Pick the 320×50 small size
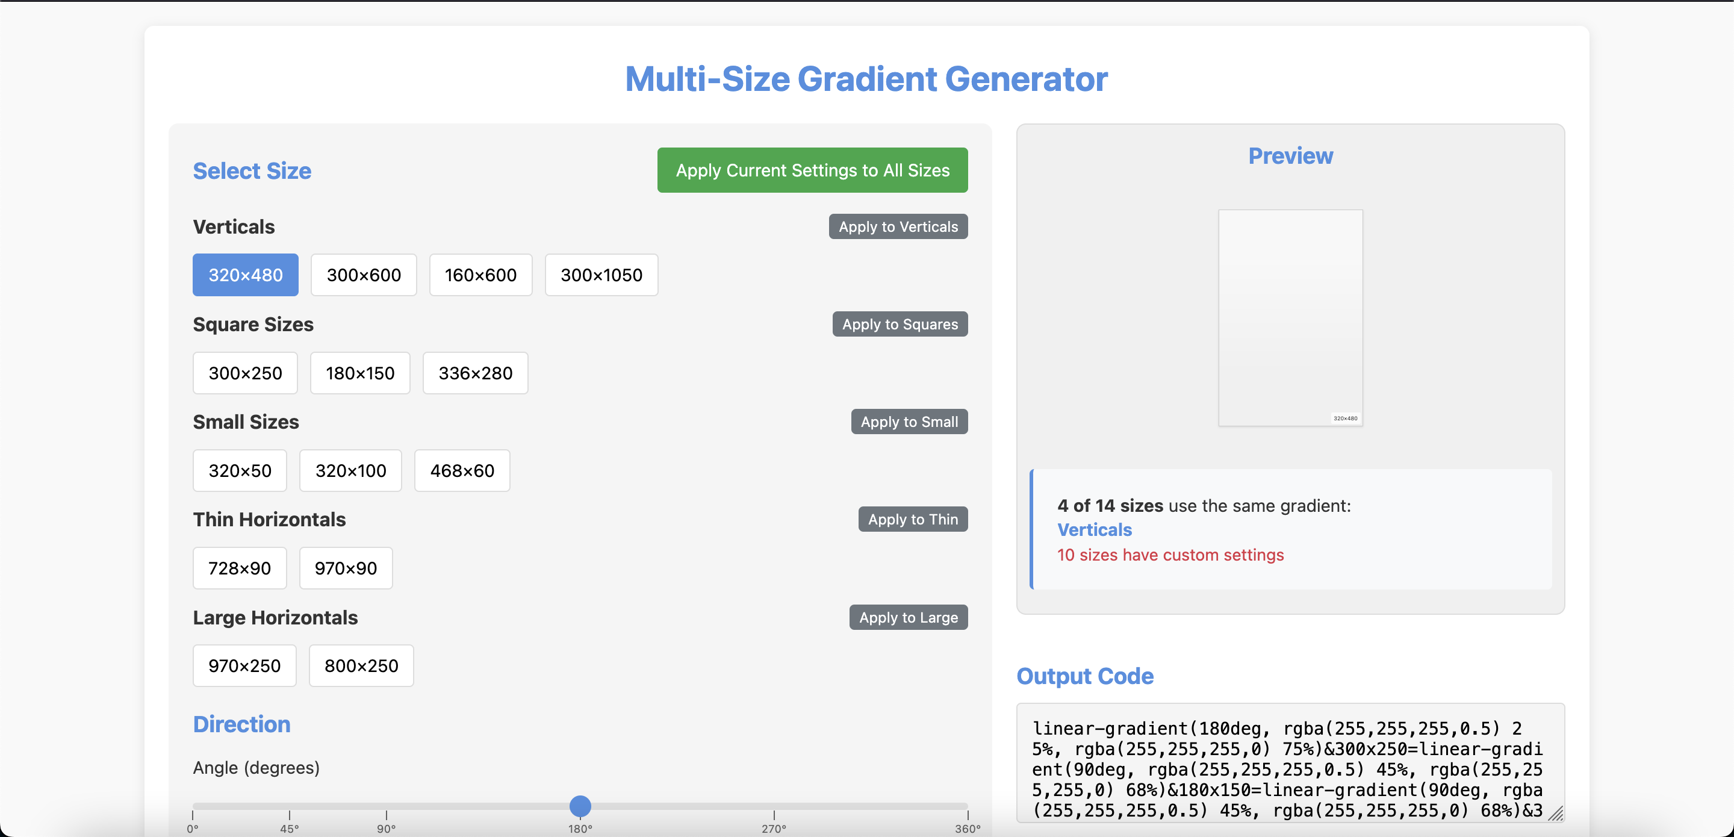Screen dimensions: 1734x837 tap(240, 471)
